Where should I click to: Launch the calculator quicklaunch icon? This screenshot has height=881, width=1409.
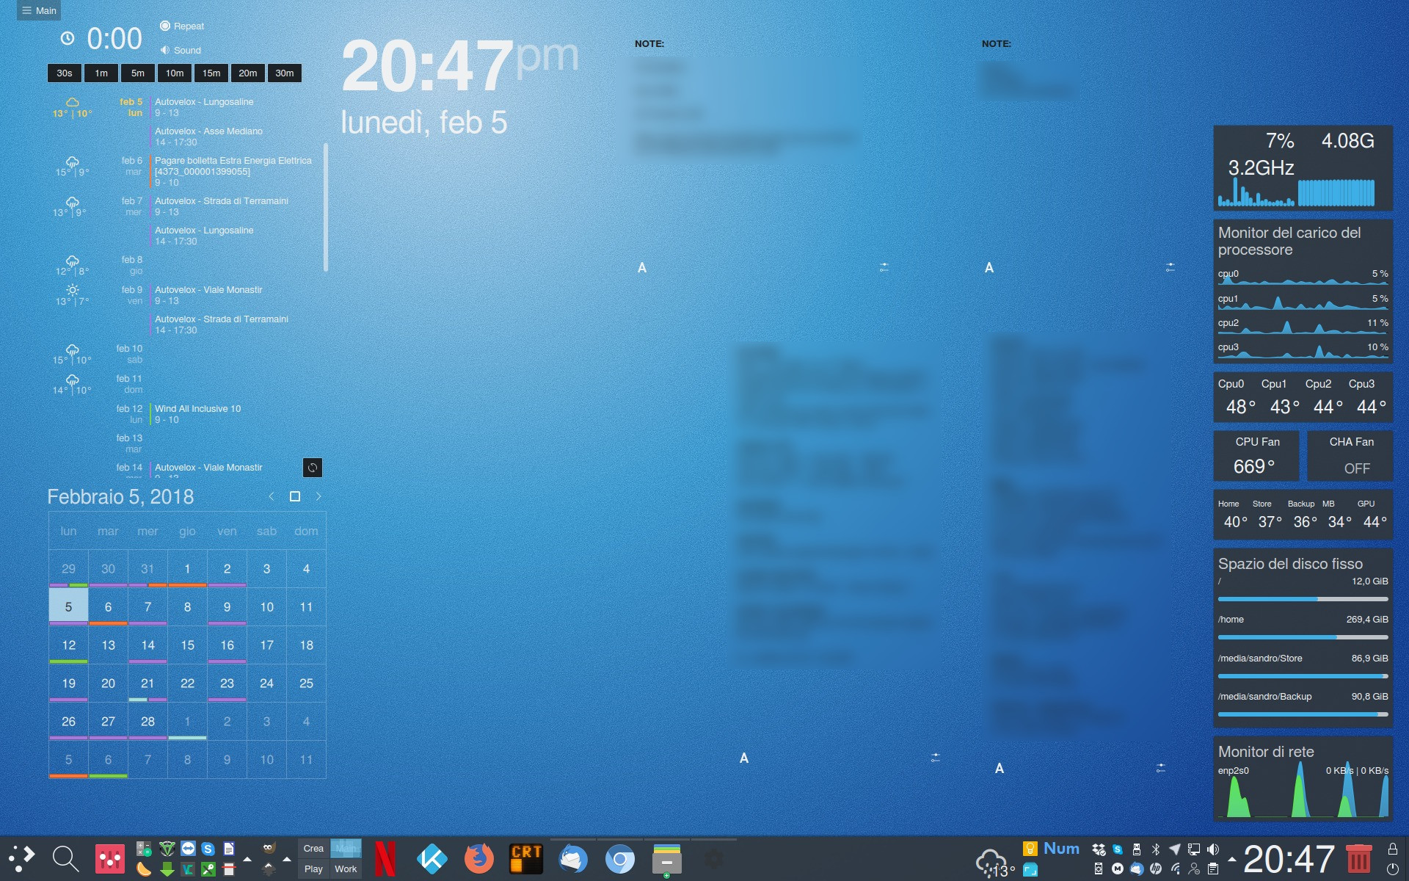click(144, 849)
